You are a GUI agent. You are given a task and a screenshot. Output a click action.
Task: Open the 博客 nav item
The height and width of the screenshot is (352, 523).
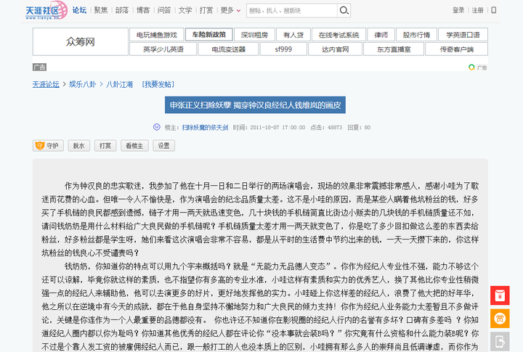click(x=143, y=10)
